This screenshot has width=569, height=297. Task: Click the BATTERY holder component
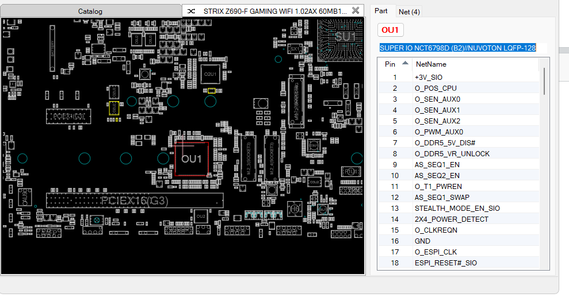pyautogui.click(x=52, y=48)
